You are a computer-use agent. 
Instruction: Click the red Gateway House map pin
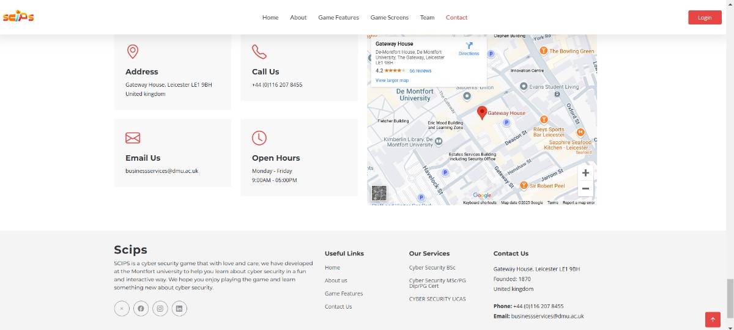point(482,112)
